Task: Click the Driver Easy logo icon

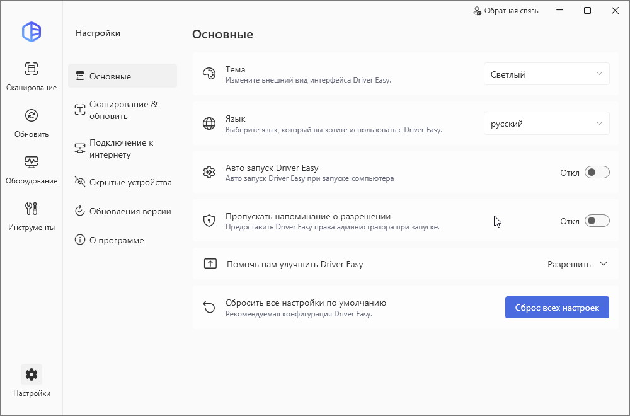Action: tap(31, 32)
